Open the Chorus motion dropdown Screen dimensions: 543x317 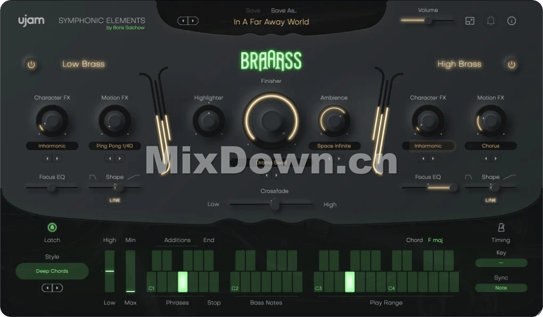click(x=490, y=146)
